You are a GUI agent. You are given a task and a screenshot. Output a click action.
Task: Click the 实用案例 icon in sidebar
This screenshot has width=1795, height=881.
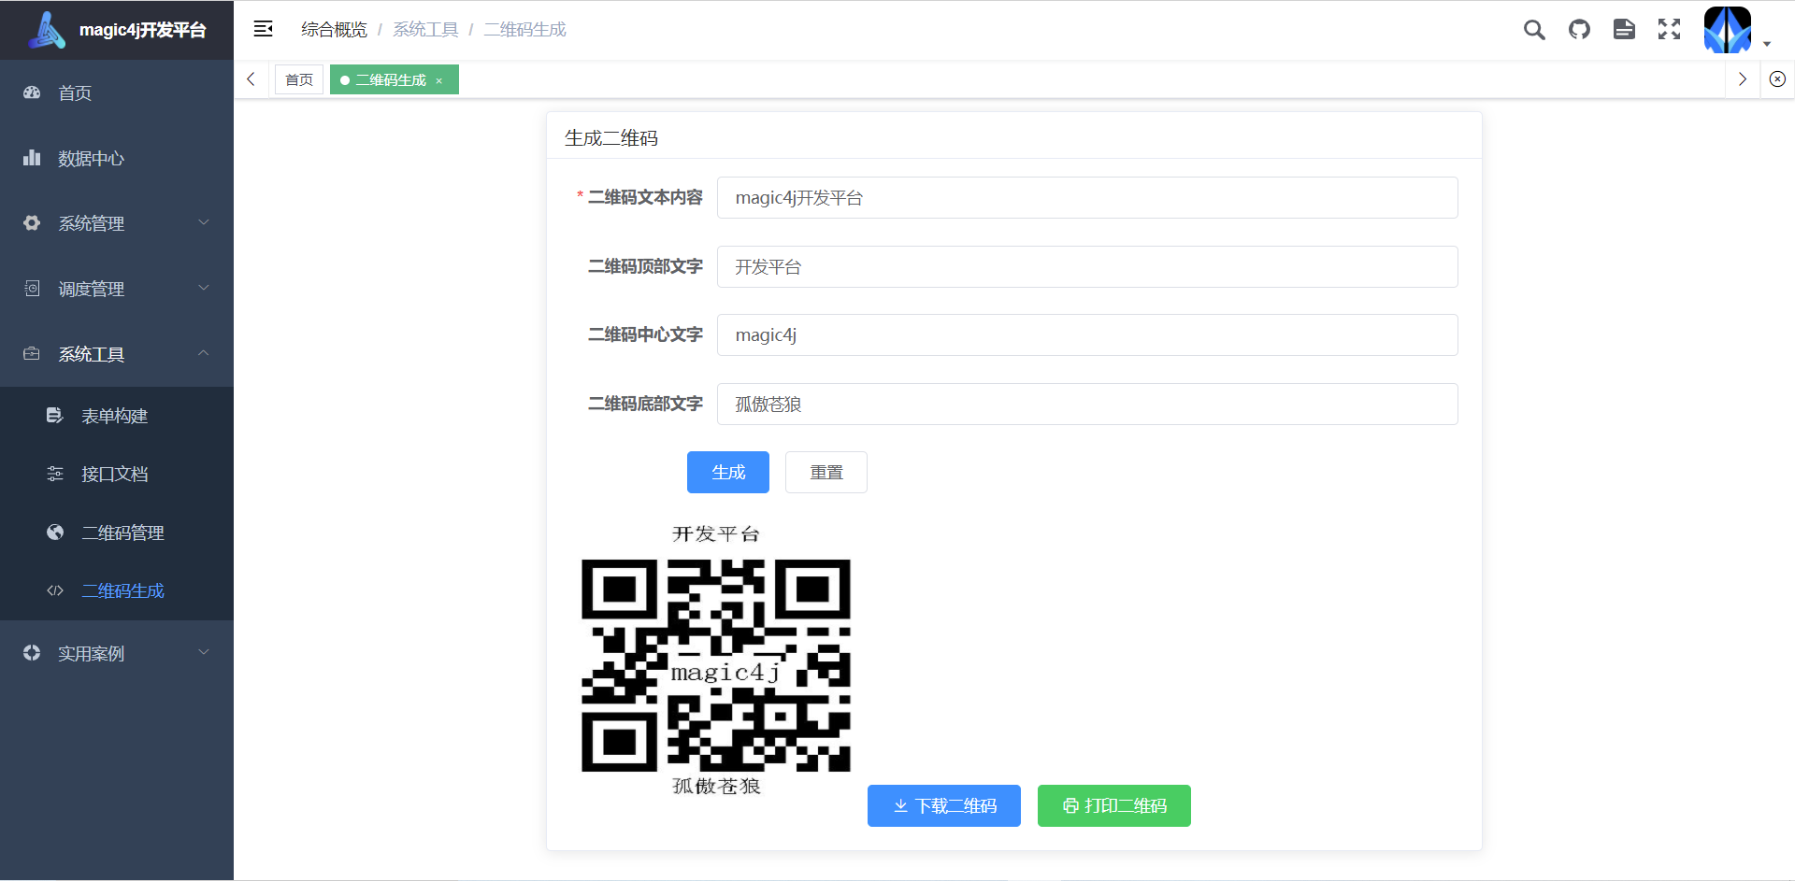pyautogui.click(x=32, y=653)
